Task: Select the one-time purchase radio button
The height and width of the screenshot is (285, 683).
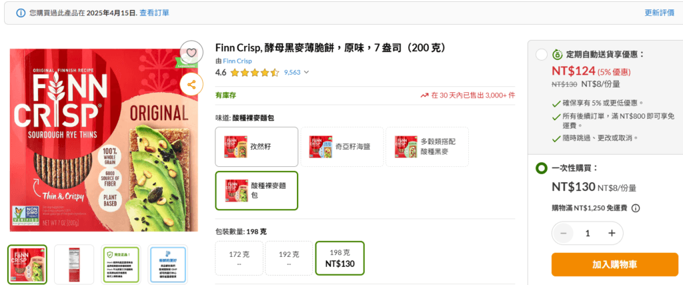Action: (542, 168)
